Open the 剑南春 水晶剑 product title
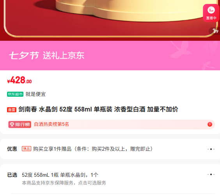 click(x=98, y=109)
